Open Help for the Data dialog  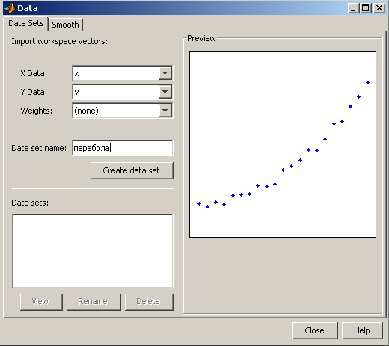click(x=362, y=330)
